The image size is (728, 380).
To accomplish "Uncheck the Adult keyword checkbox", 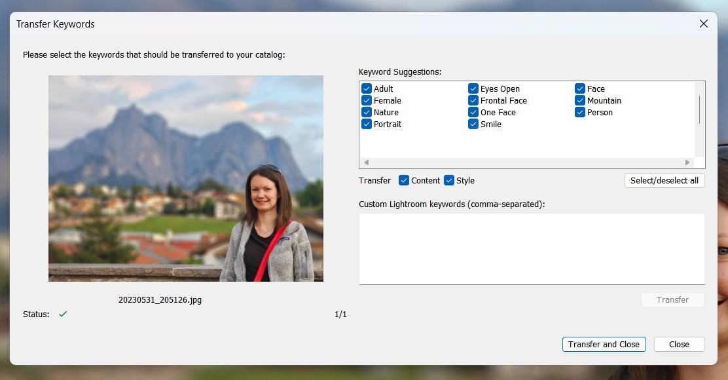I will click(x=367, y=88).
